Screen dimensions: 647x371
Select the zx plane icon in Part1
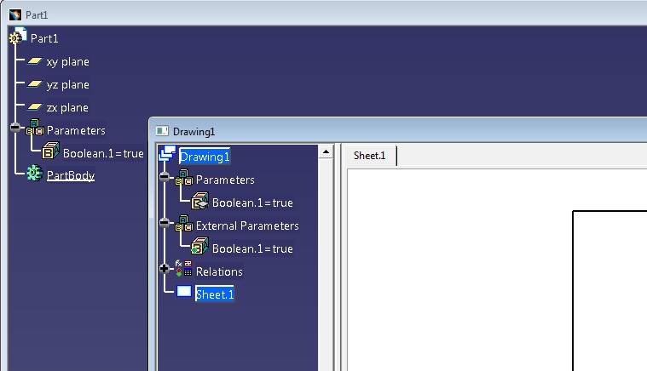point(35,107)
